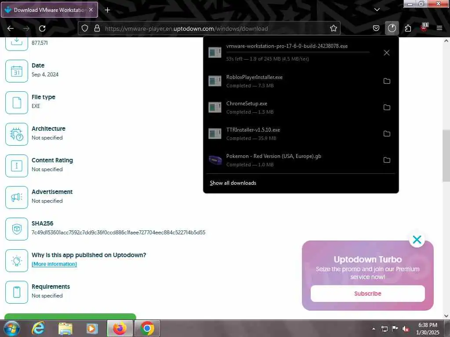
Task: Show ChromeSetup.exe in folder
Action: click(x=387, y=108)
